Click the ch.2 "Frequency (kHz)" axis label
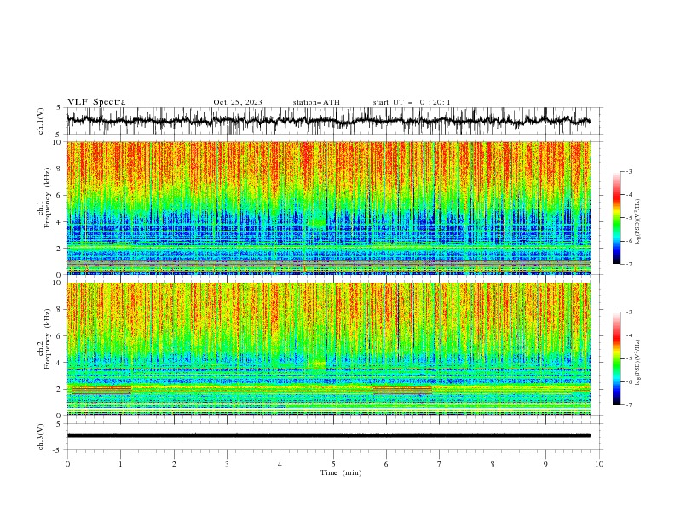 (x=48, y=338)
